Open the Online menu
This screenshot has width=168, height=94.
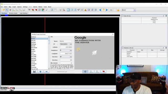coord(6,7)
